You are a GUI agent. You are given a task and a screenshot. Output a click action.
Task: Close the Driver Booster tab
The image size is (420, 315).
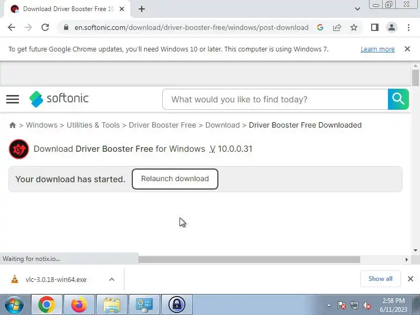tap(122, 9)
